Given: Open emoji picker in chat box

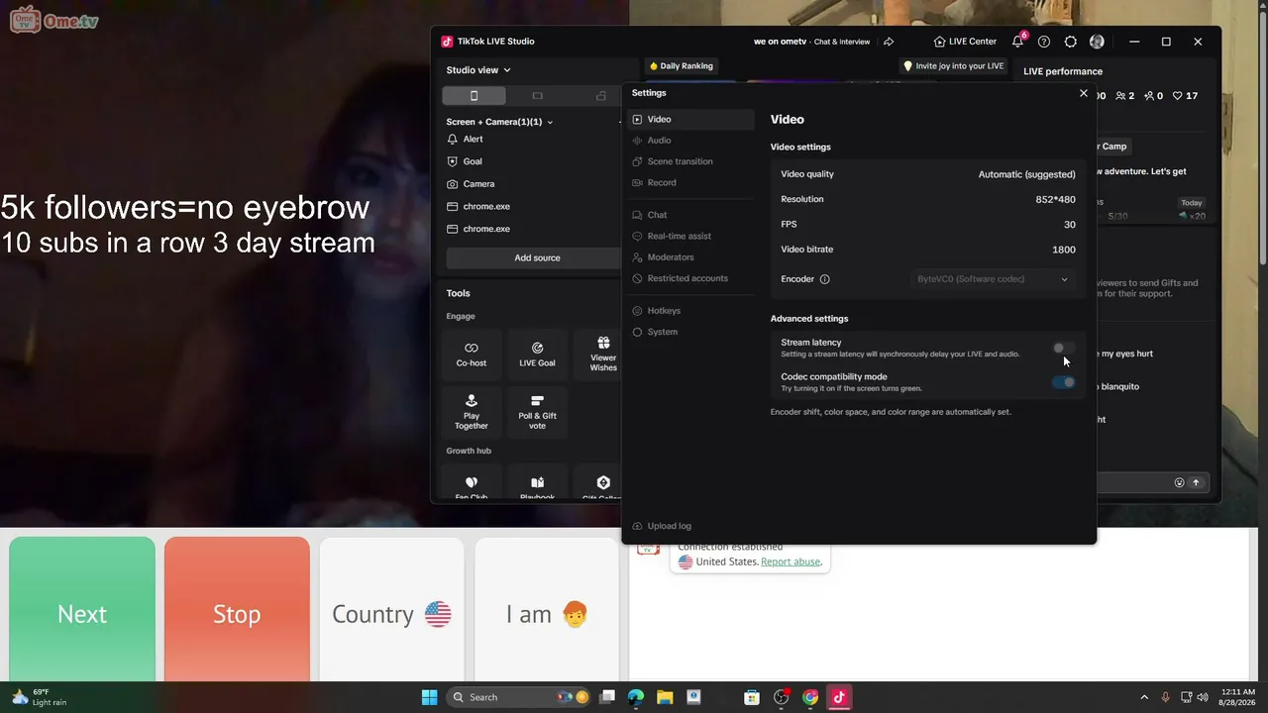Looking at the screenshot, I should pos(1179,483).
